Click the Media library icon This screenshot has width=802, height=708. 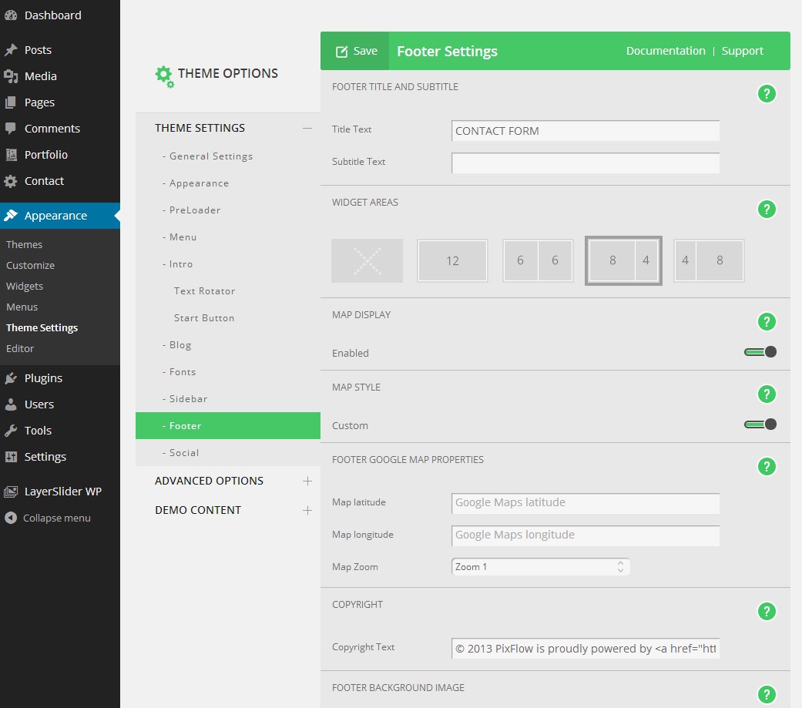11,76
